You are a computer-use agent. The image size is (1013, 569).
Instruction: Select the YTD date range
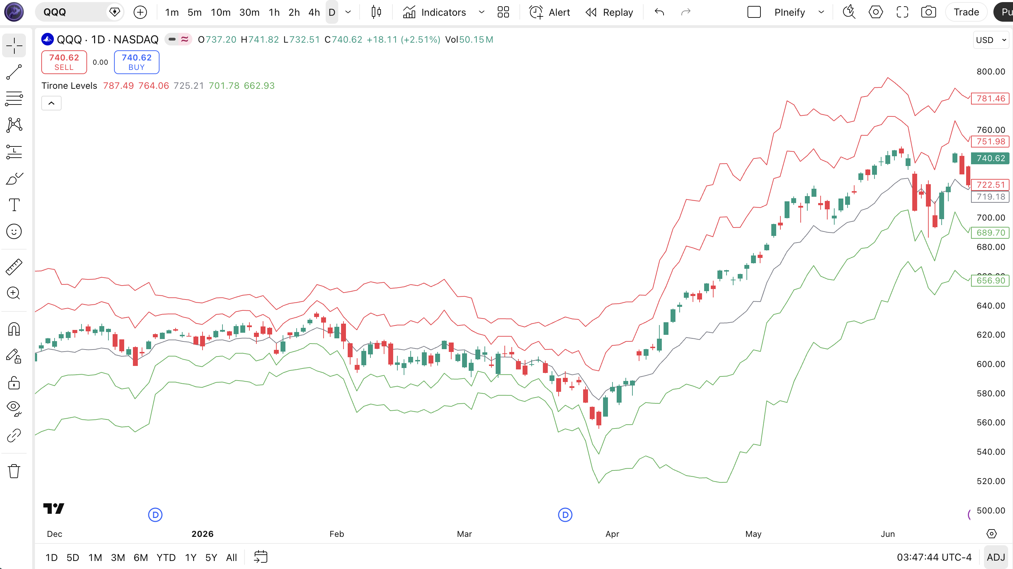coord(166,557)
